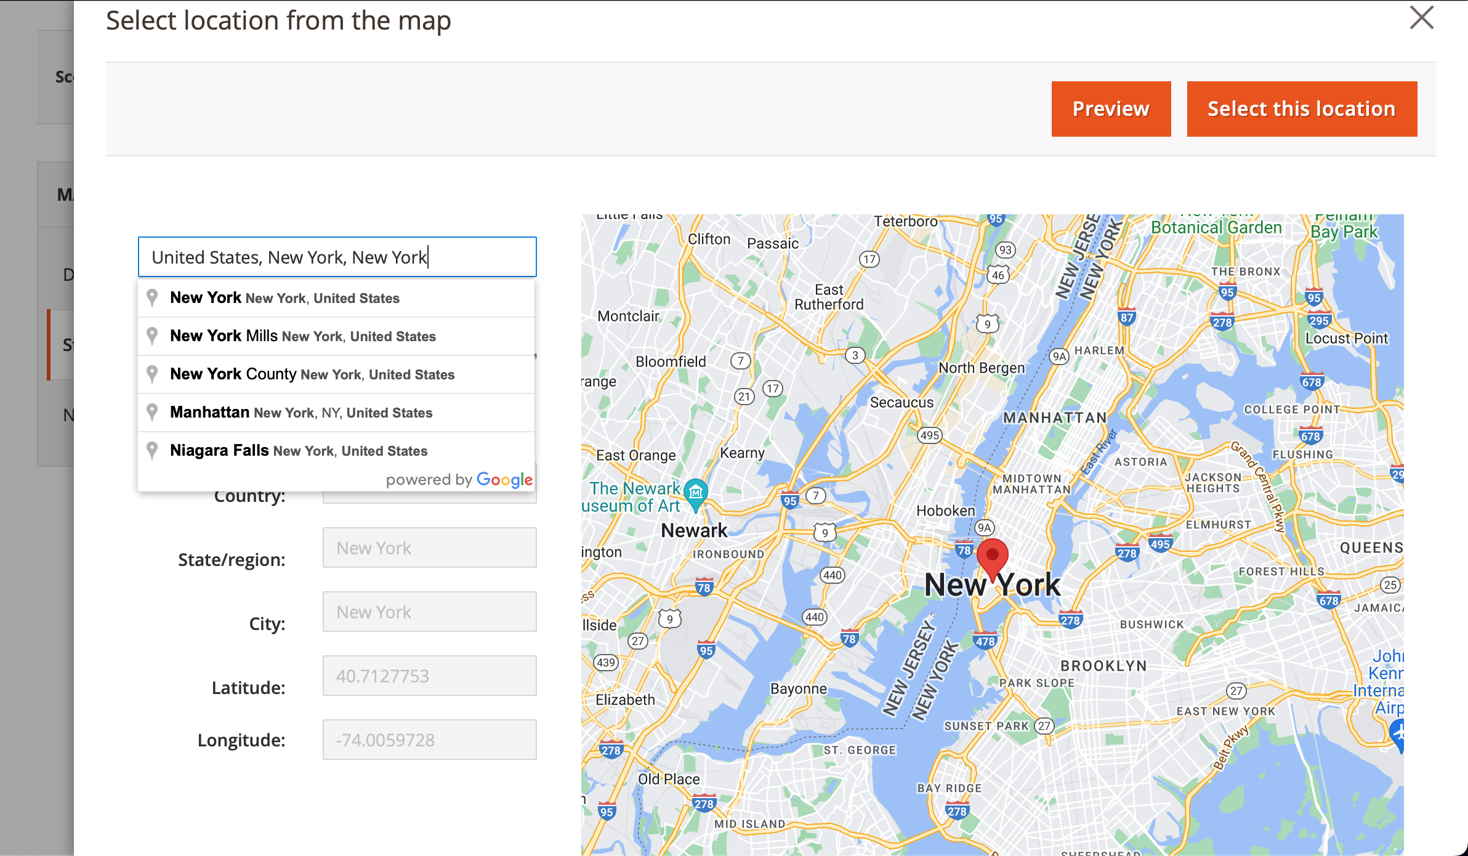Viewport: 1468px width, 856px height.
Task: Click the City field
Action: pyautogui.click(x=430, y=612)
